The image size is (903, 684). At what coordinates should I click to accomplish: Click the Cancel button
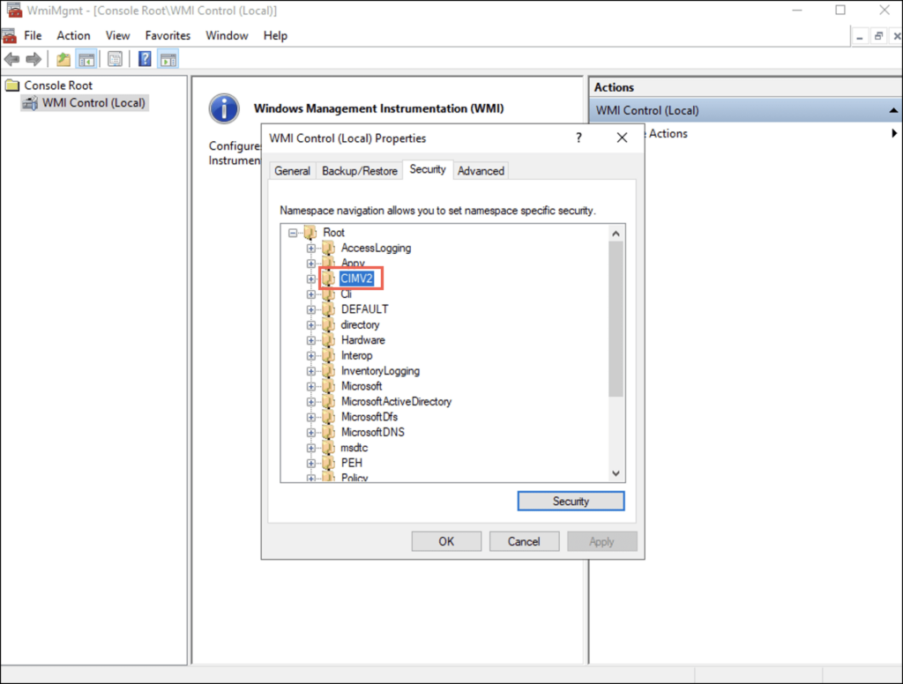coord(524,541)
